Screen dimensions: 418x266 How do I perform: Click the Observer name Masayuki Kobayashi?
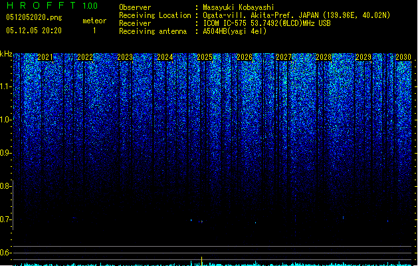click(239, 7)
